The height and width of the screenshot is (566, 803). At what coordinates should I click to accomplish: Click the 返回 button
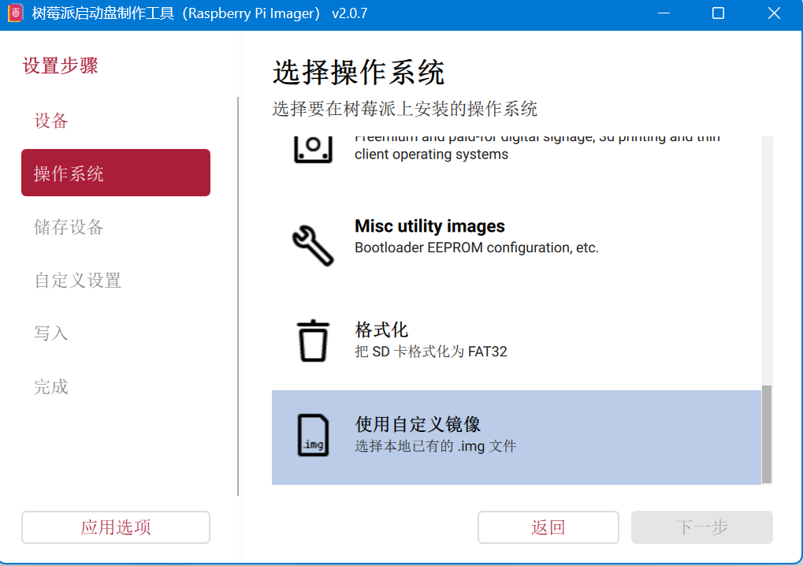point(548,527)
